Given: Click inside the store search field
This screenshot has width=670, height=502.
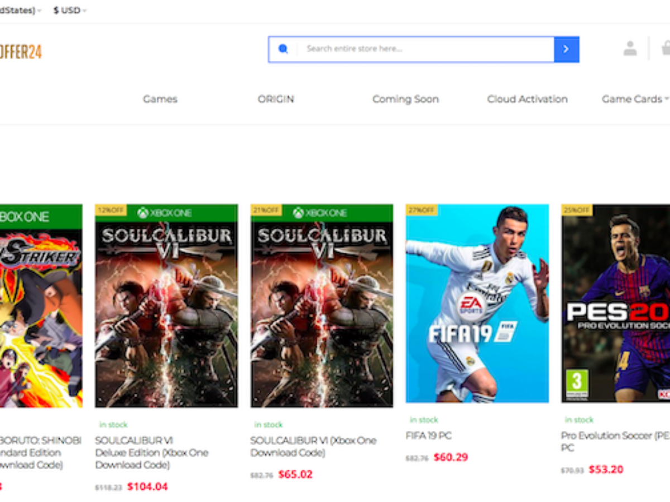Looking at the screenshot, I should pos(424,49).
